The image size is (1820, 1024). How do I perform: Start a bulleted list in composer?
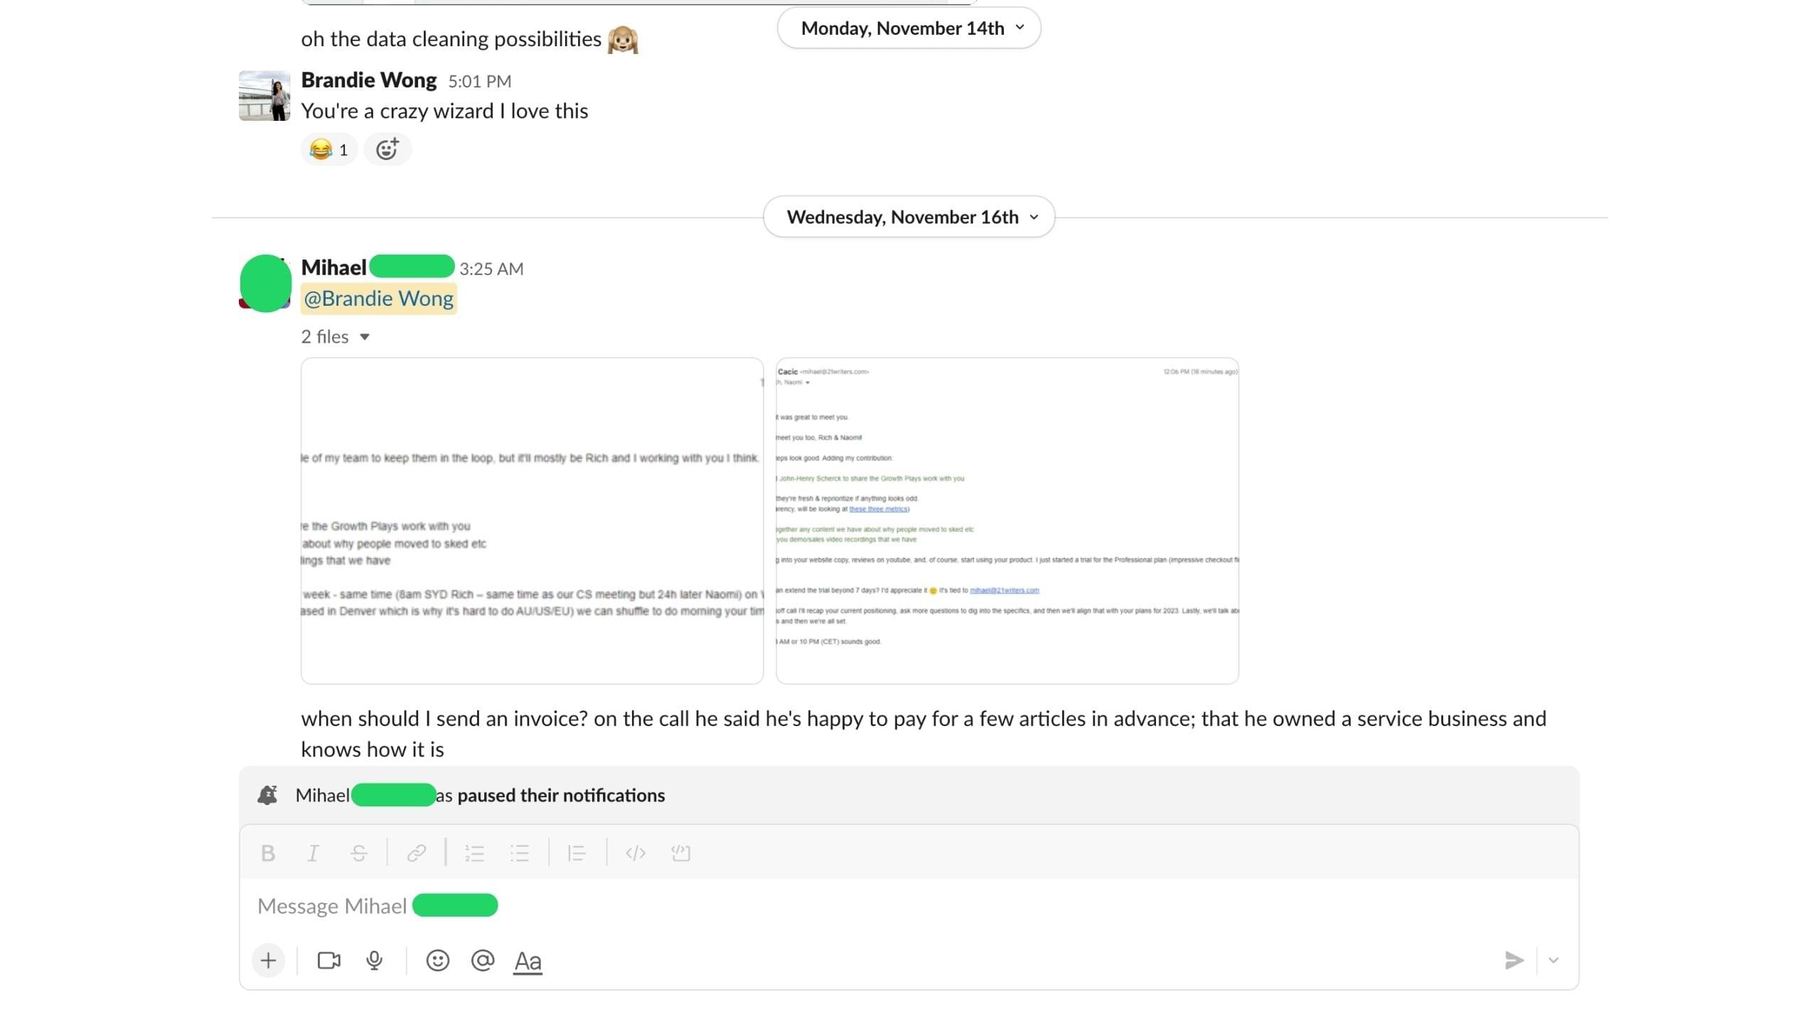(520, 853)
